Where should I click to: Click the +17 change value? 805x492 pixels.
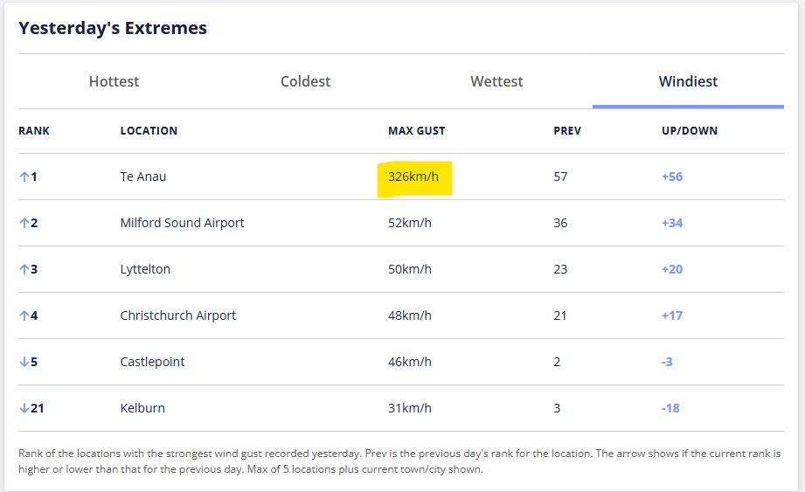672,315
